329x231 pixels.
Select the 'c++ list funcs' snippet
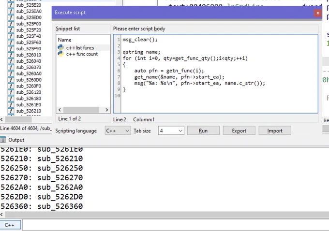(80, 48)
